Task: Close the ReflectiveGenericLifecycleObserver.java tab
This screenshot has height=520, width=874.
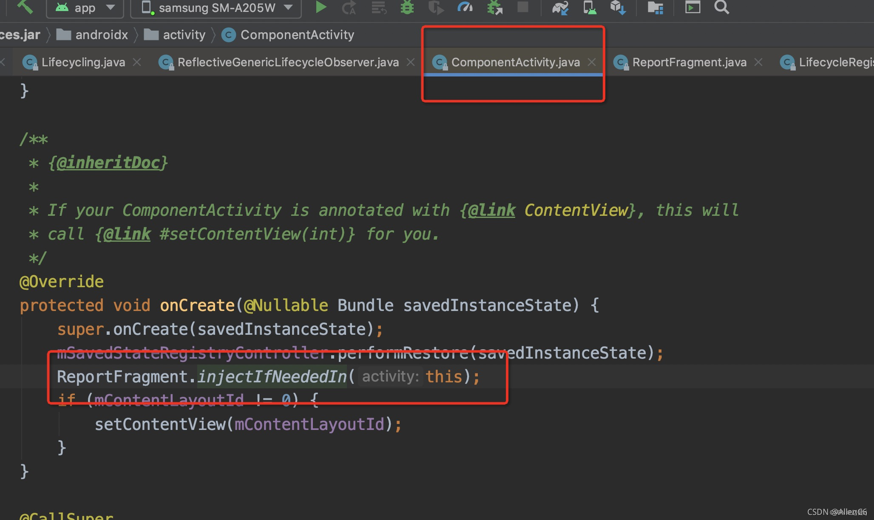Action: pos(410,62)
